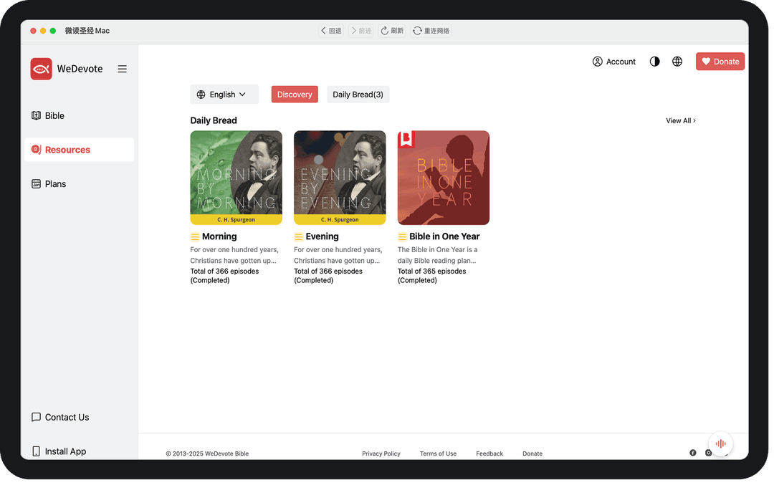This screenshot has height=485, width=774.
Task: Open the Facebook icon in the footer
Action: click(x=693, y=453)
